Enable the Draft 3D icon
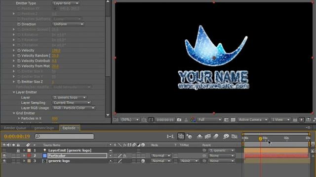Image resolution: width=316 pixels, height=177 pixels. pyautogui.click(x=190, y=137)
